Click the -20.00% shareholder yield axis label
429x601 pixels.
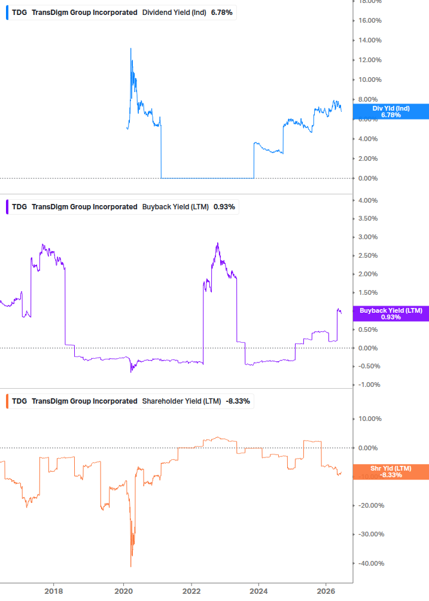371,505
